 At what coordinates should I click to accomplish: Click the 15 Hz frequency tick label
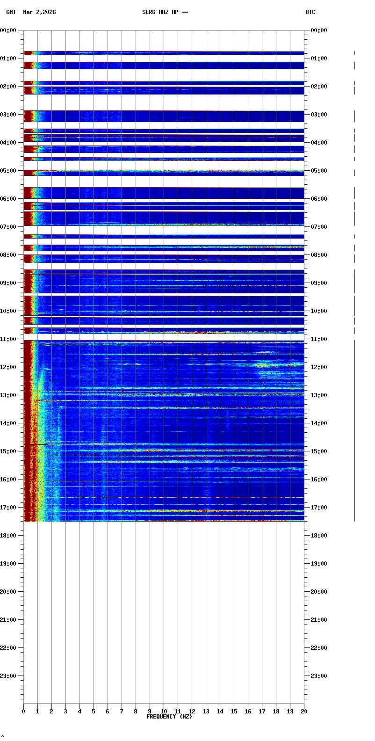click(234, 712)
